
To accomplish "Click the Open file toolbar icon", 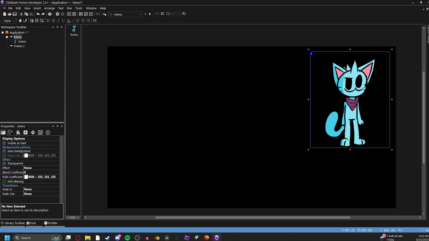I will pos(10,14).
